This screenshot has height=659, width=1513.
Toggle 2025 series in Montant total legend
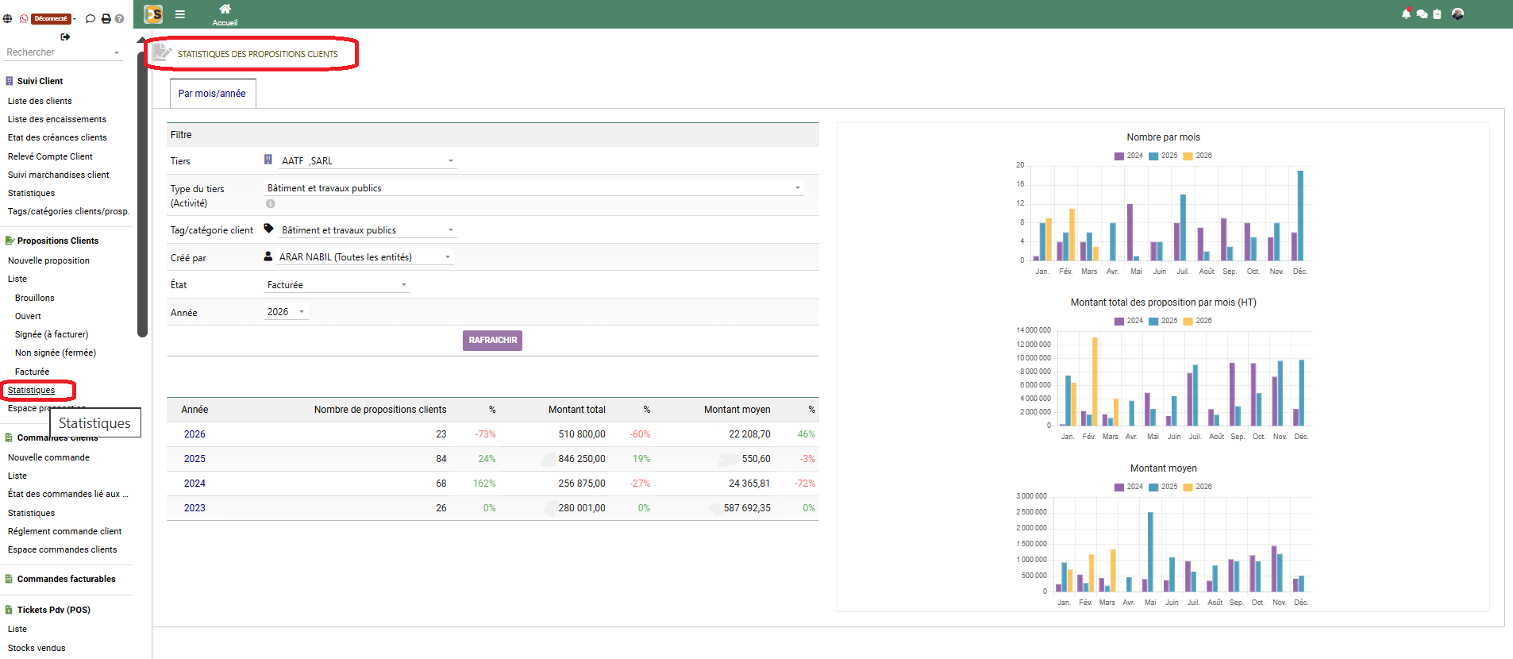click(x=1162, y=321)
